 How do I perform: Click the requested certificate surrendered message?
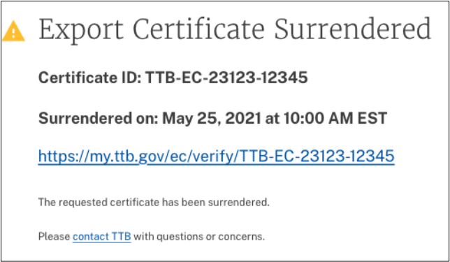point(154,203)
